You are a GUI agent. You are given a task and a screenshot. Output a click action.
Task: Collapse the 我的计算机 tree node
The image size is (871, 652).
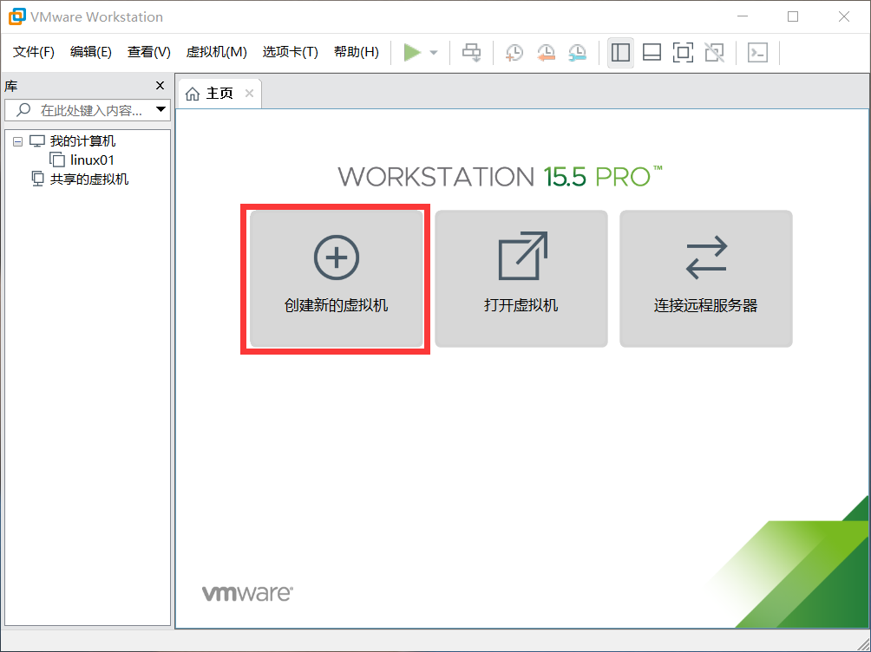19,140
